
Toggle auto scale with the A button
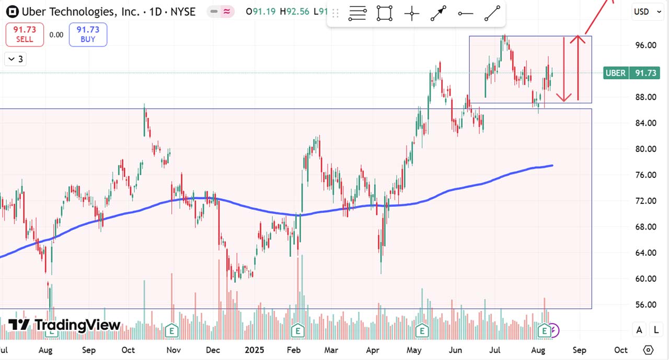pos(640,329)
